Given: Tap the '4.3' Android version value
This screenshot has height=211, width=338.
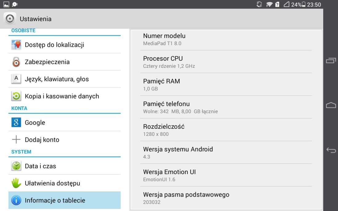Looking at the screenshot, I should pos(146,157).
